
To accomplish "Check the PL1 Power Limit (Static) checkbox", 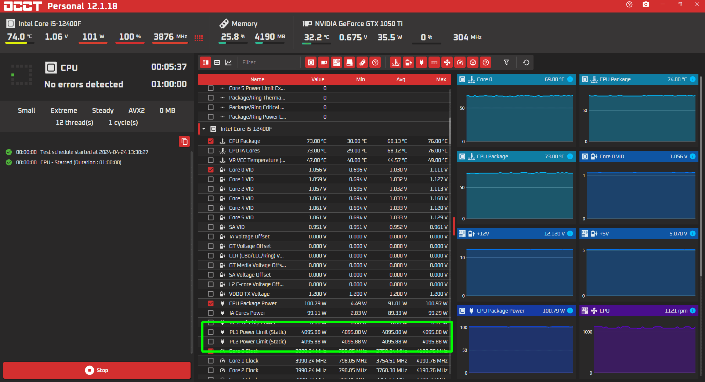I will pos(211,332).
